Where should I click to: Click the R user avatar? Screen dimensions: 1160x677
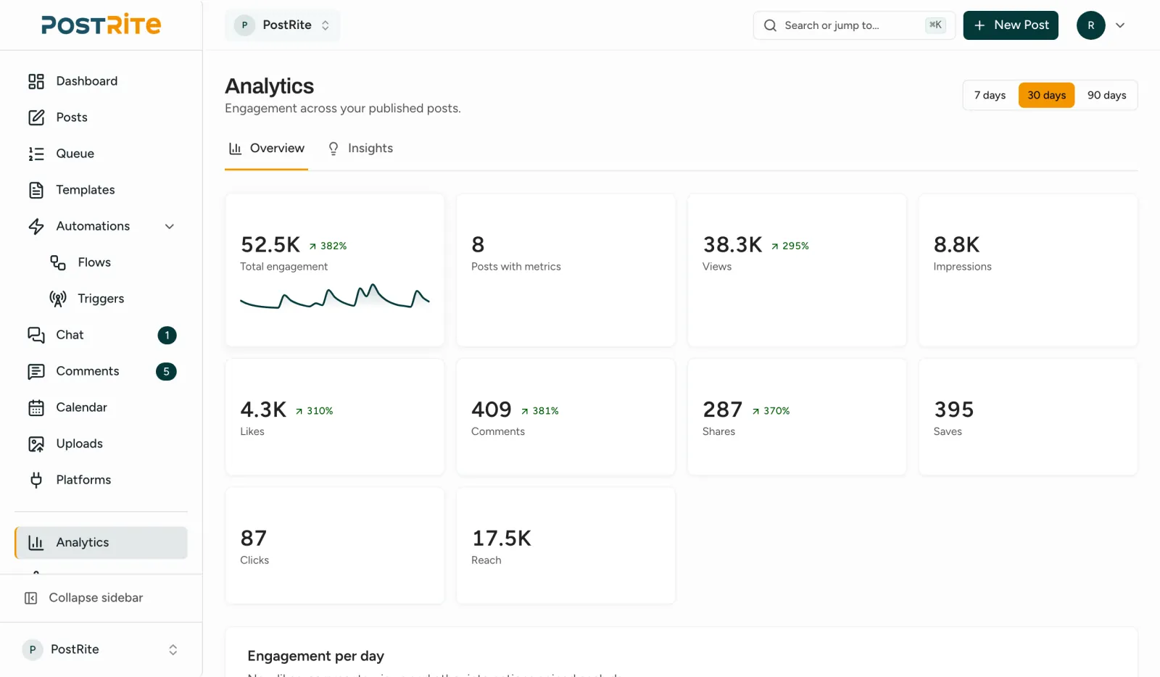coord(1090,25)
